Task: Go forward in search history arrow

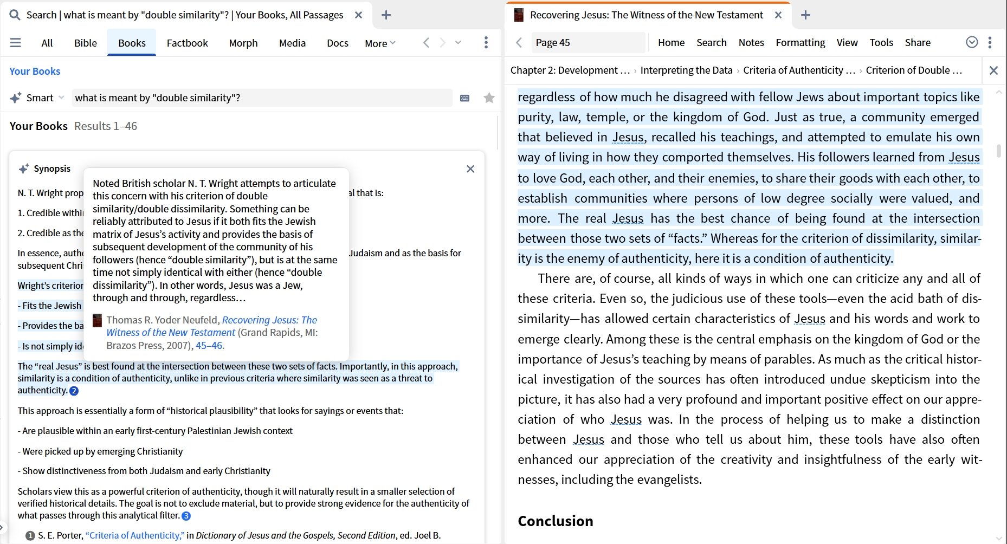Action: coord(443,43)
